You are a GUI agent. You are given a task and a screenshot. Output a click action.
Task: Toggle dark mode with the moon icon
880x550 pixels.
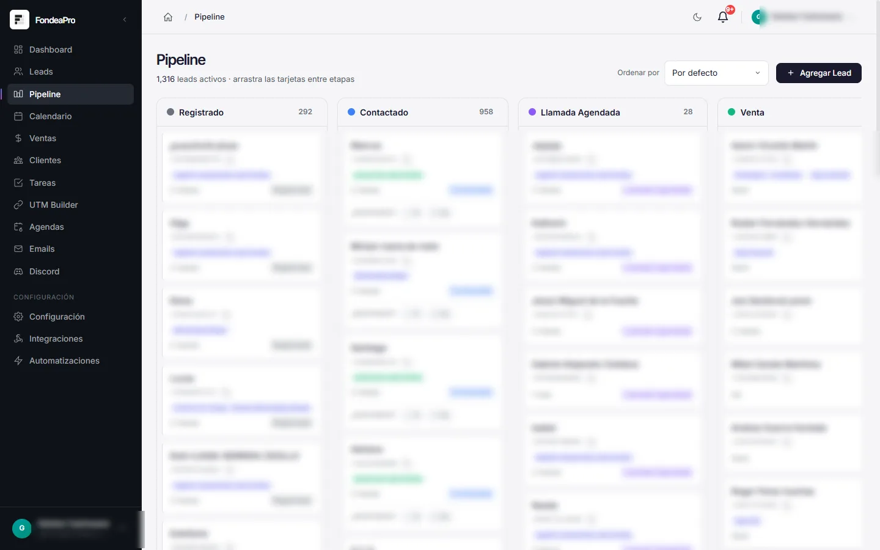pyautogui.click(x=697, y=17)
